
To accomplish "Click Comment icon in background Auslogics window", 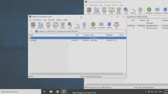I will coord(157,11).
